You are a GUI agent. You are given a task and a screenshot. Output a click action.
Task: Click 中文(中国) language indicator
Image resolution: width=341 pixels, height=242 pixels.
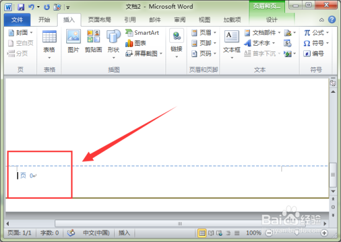96,233
